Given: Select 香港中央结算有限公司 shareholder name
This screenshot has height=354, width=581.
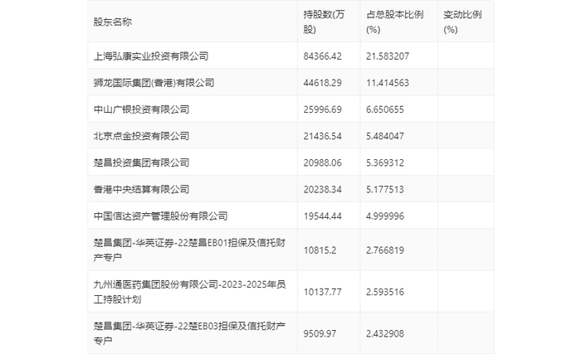Looking at the screenshot, I should coord(141,189).
